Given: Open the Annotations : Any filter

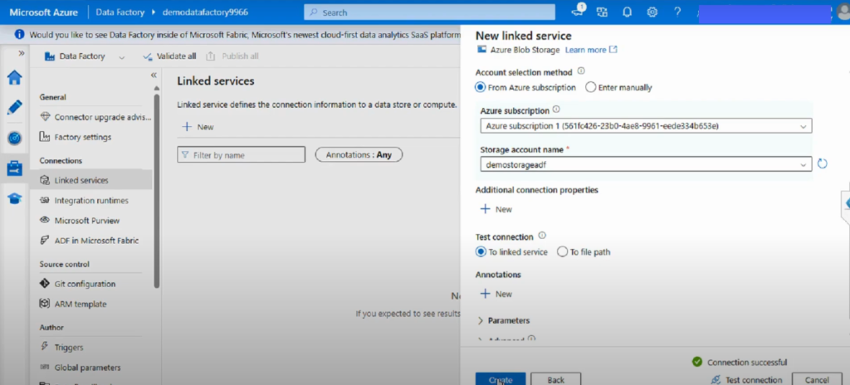Looking at the screenshot, I should point(359,154).
